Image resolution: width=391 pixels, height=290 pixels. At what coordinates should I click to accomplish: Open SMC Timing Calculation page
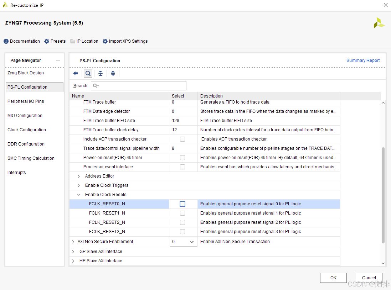pyautogui.click(x=31, y=158)
